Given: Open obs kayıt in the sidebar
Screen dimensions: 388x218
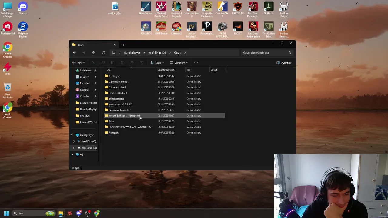Looking at the screenshot, I should click(85, 116).
